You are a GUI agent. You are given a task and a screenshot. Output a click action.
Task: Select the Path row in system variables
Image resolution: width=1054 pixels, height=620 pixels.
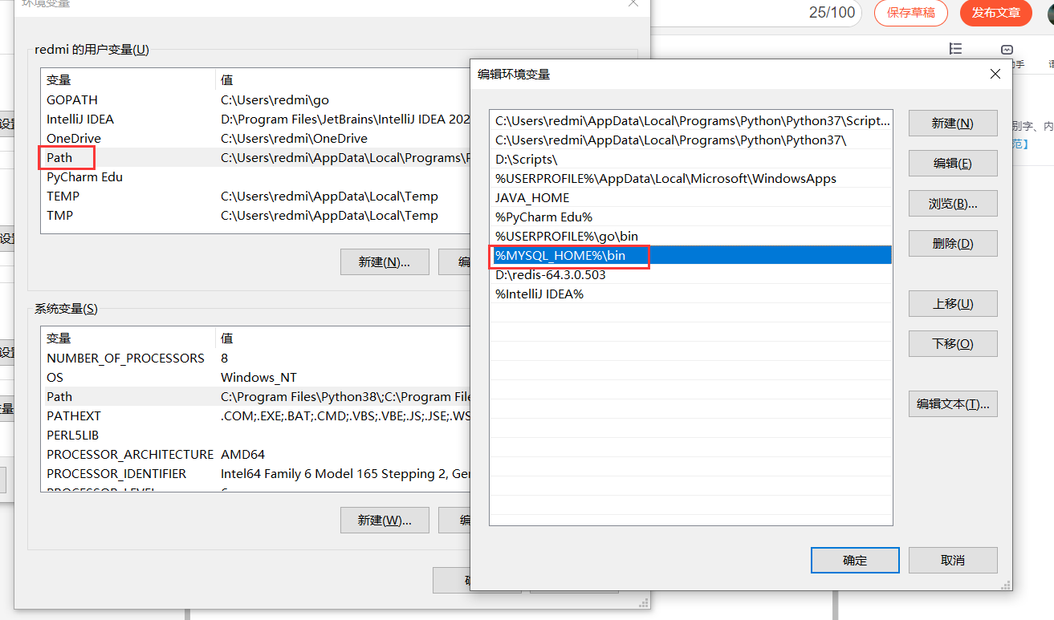coord(255,397)
